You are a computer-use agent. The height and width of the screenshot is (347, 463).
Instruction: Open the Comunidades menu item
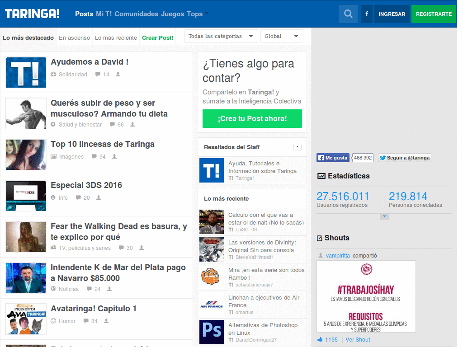pos(137,14)
